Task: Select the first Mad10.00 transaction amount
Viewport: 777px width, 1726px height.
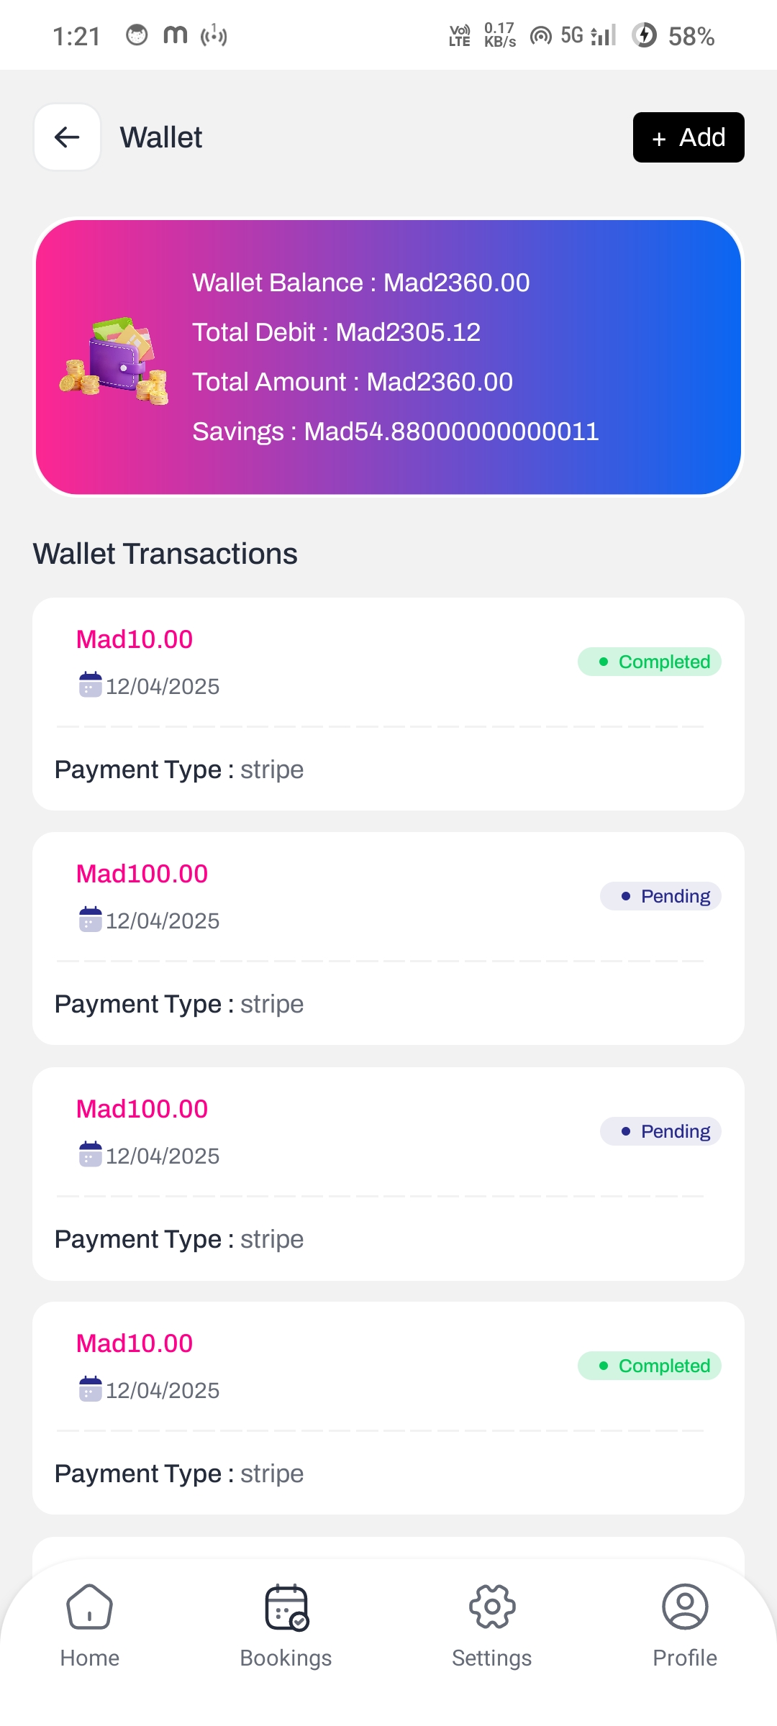Action: [135, 639]
